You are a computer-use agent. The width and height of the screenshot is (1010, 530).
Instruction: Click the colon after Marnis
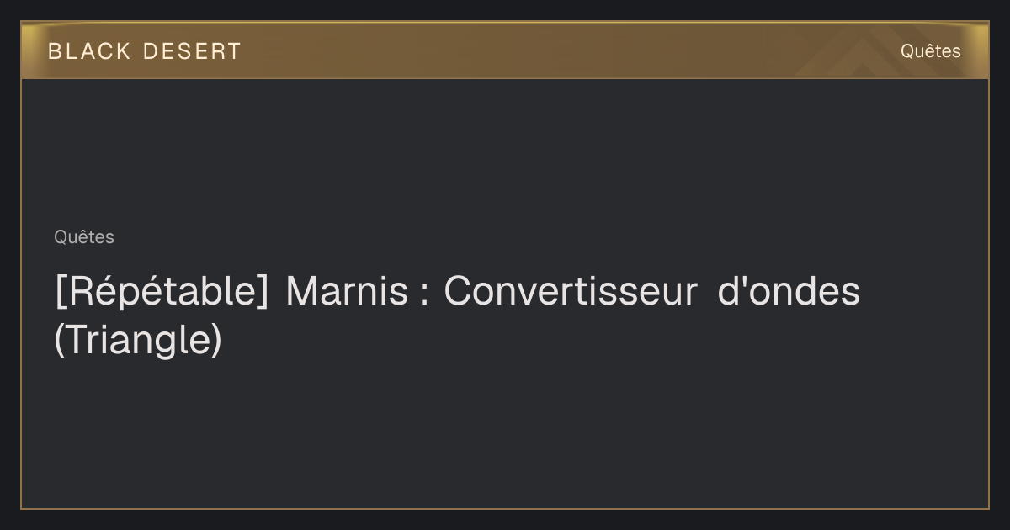423,295
